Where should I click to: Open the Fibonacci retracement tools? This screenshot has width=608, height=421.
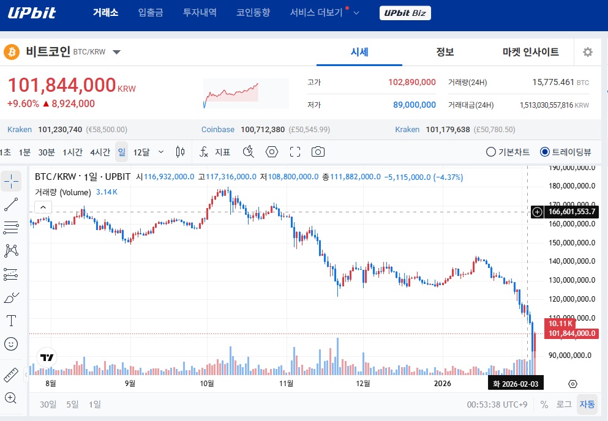pyautogui.click(x=11, y=228)
